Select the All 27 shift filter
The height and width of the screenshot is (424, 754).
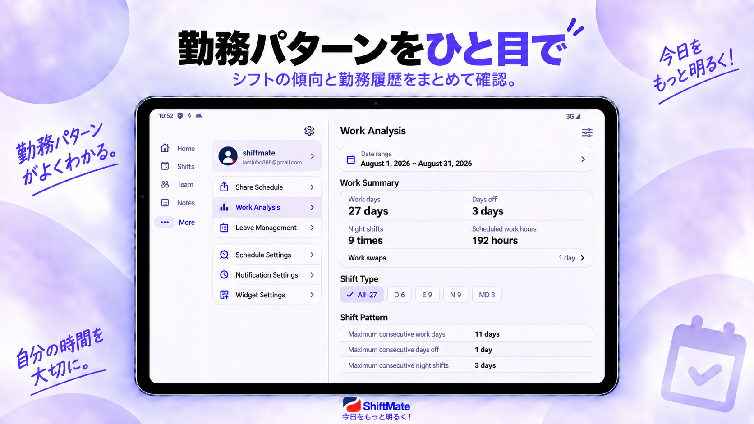coord(362,295)
